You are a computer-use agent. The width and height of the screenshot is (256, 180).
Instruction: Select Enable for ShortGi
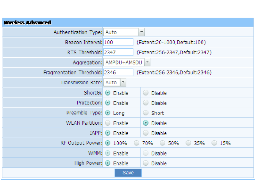(108, 93)
